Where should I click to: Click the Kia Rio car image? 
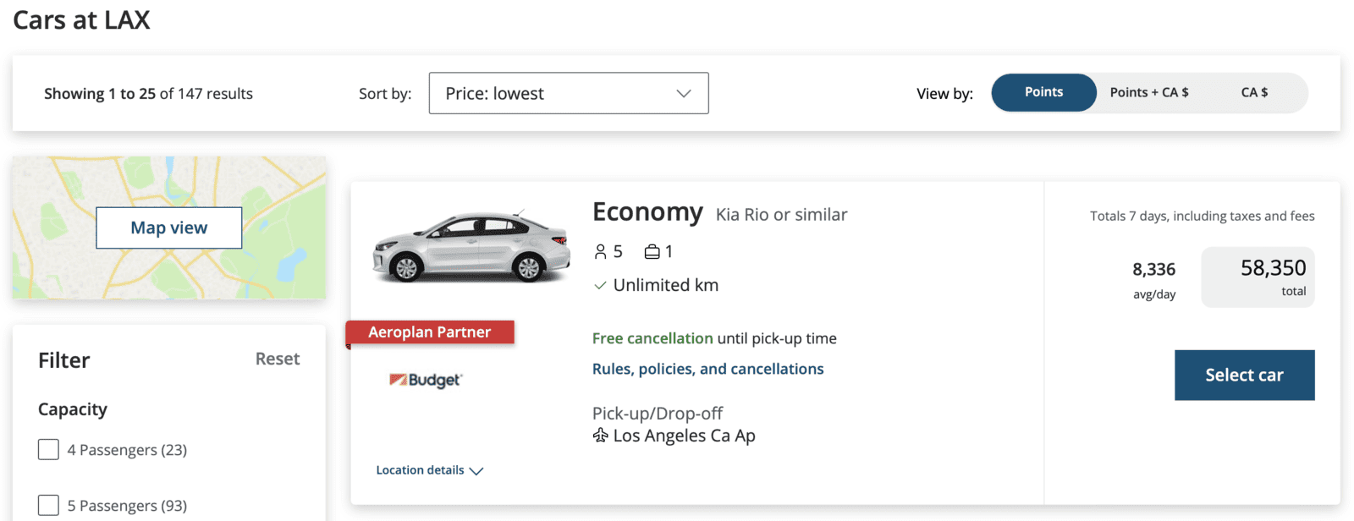471,247
